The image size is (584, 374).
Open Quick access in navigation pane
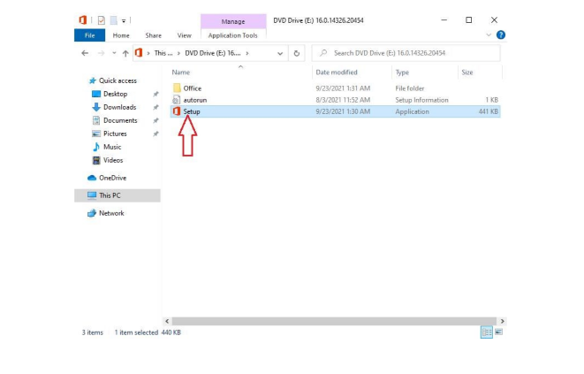click(x=113, y=80)
